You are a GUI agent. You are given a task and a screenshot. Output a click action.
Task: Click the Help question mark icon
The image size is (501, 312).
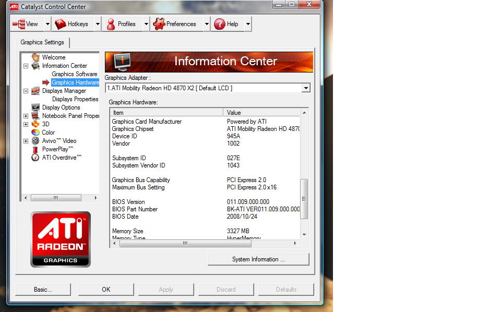coord(220,24)
